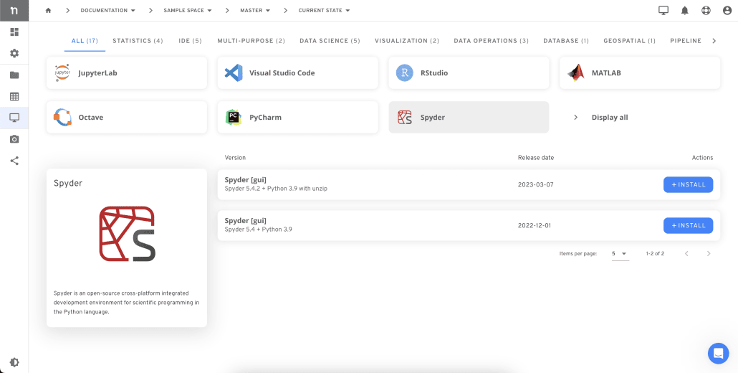Open the user account icon
Screen dimensions: 738x373
[727, 10]
